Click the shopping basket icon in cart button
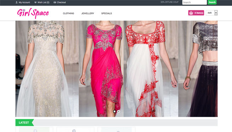 (191, 13)
